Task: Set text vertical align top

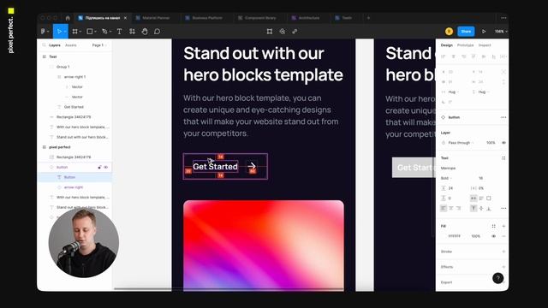Action: [x=474, y=208]
